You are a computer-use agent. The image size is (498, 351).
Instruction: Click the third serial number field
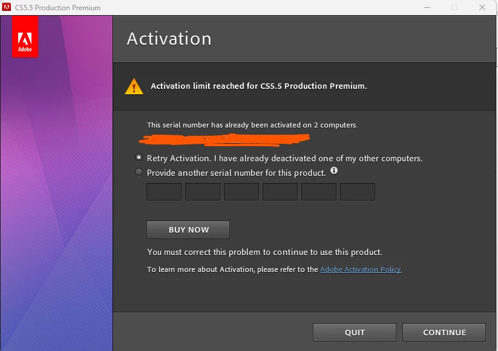click(241, 192)
